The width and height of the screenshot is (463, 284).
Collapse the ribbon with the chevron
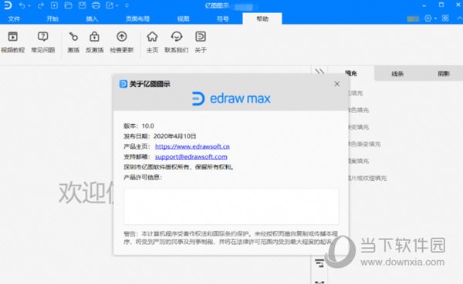click(x=459, y=18)
